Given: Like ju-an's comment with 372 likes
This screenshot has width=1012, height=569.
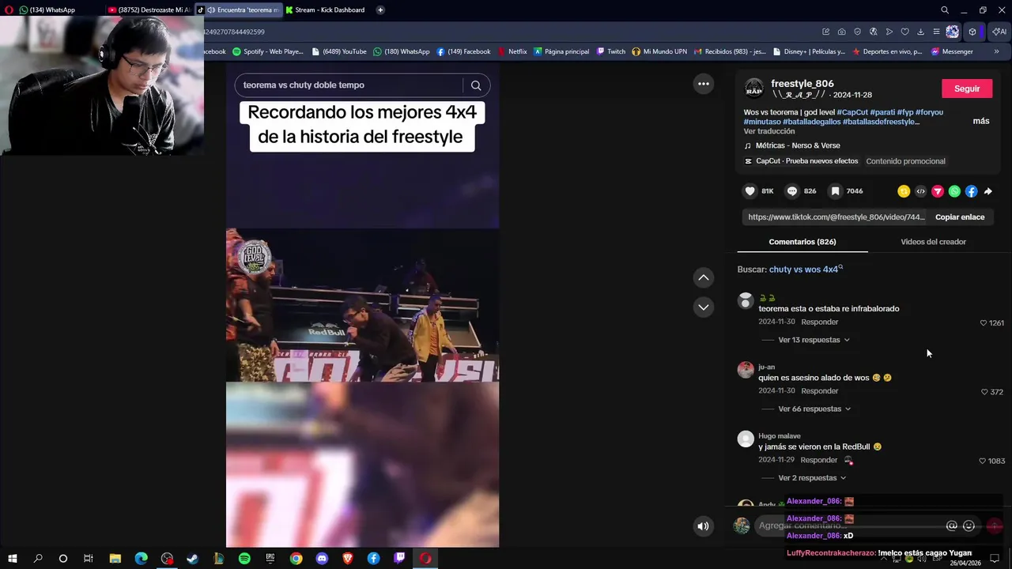Looking at the screenshot, I should pos(984,392).
